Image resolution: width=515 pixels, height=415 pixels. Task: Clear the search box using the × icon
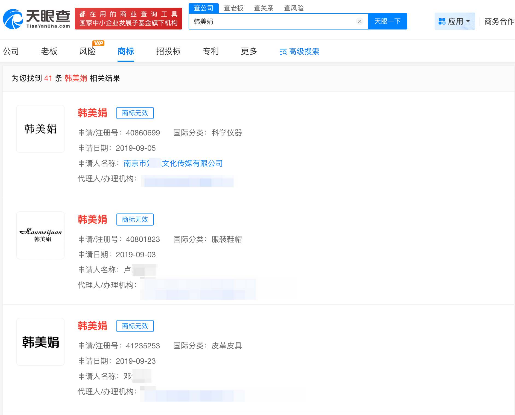pyautogui.click(x=359, y=21)
